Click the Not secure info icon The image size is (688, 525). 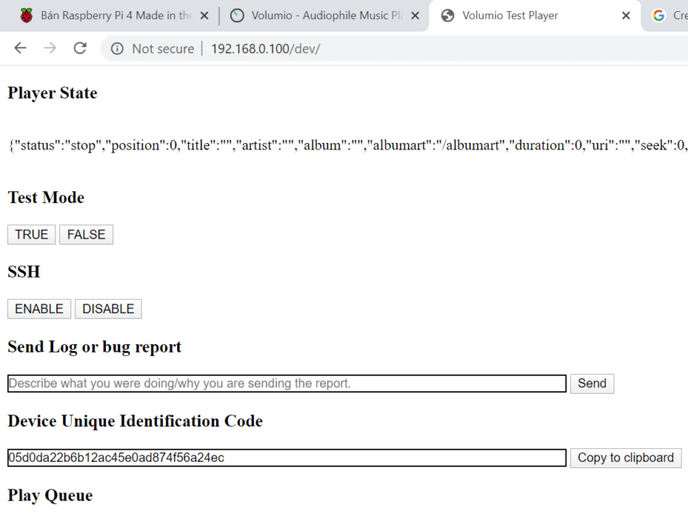pos(117,49)
